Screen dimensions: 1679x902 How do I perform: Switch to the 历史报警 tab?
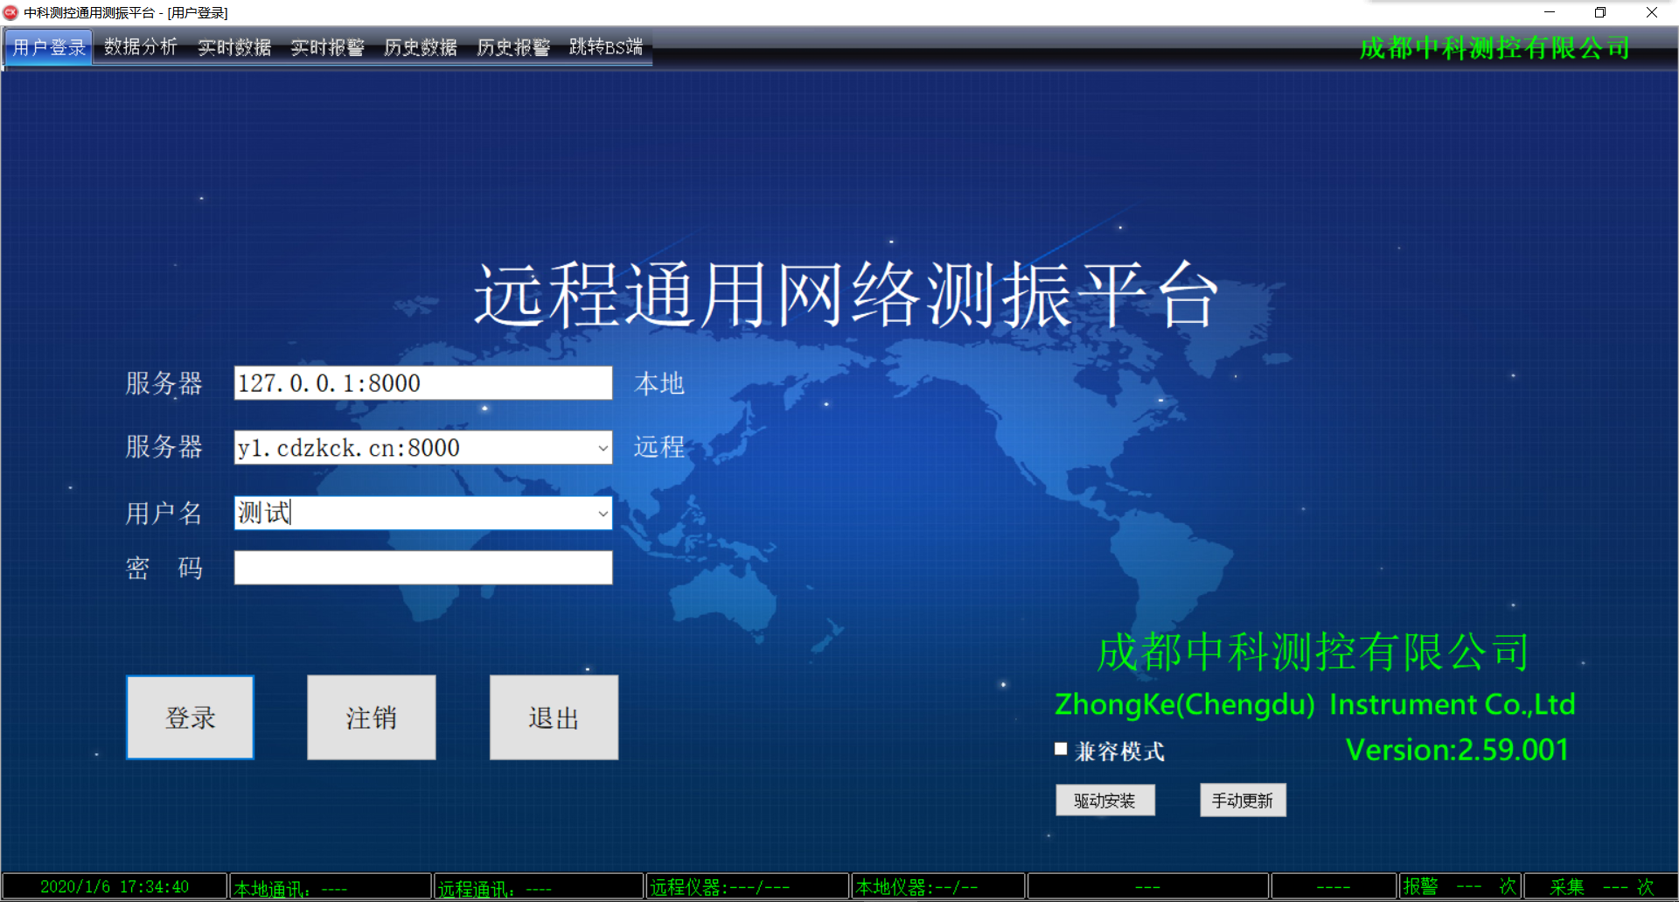pos(512,47)
